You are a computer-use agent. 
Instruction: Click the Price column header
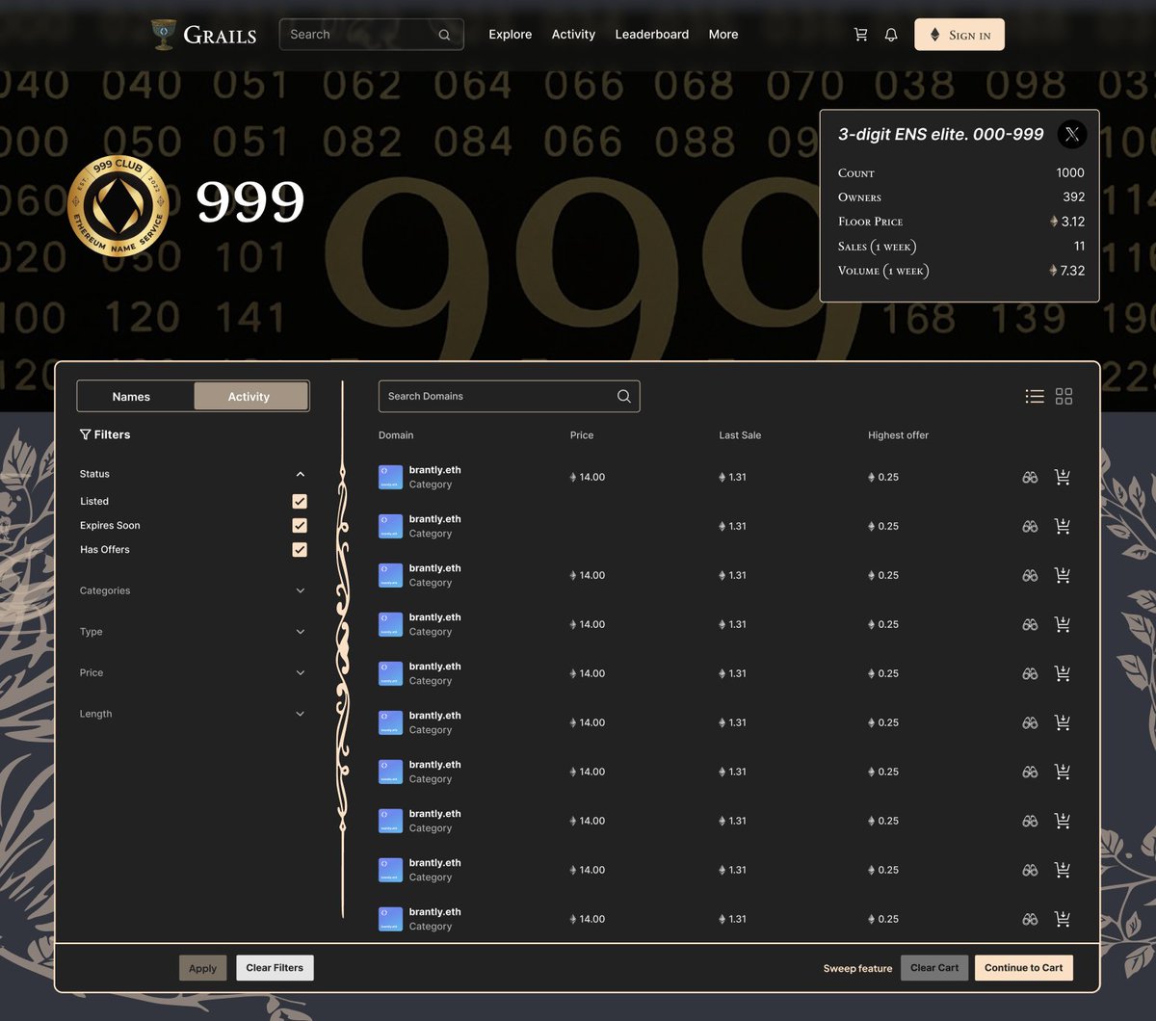[582, 435]
